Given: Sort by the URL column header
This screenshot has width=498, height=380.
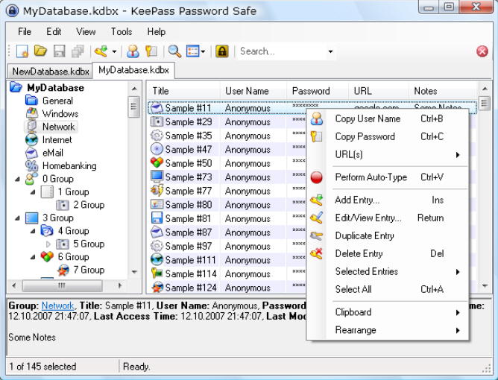Looking at the screenshot, I should [x=379, y=91].
